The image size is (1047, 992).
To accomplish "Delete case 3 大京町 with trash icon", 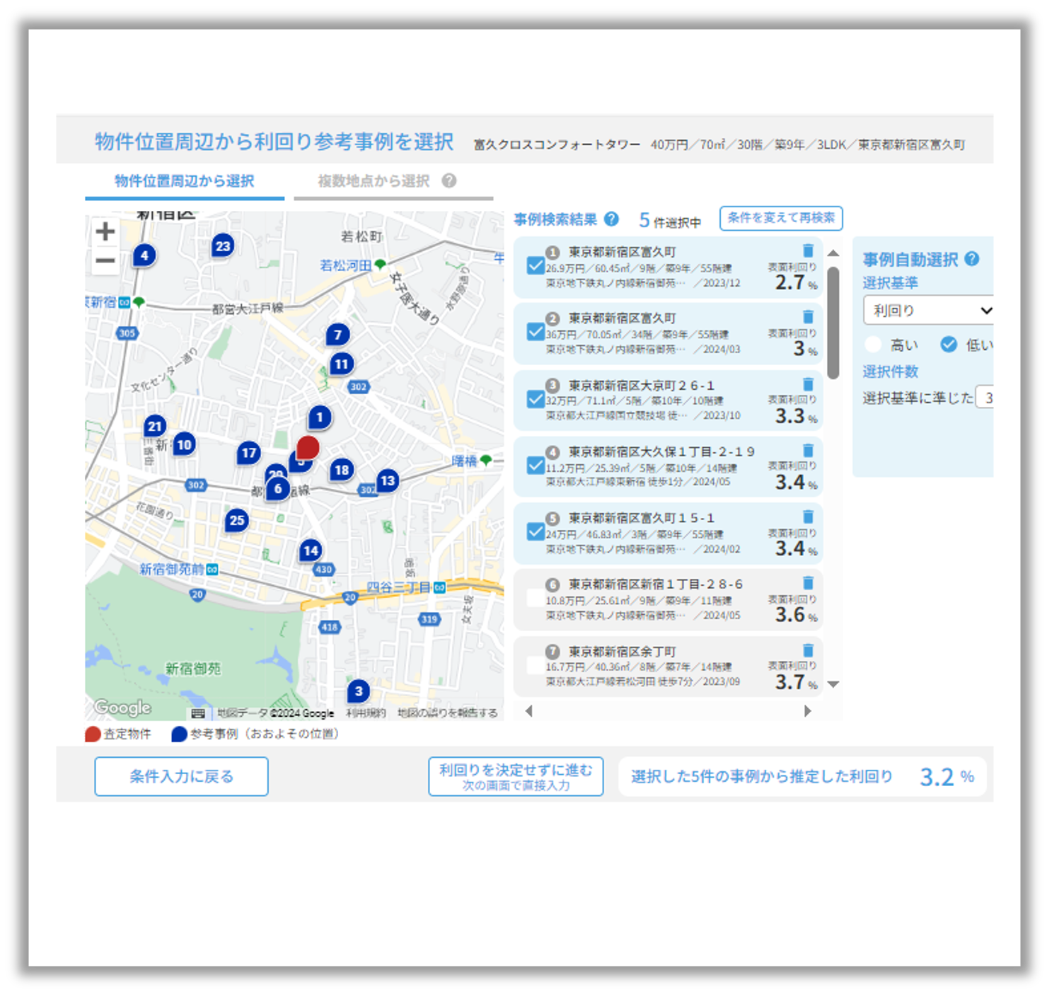I will [x=808, y=384].
